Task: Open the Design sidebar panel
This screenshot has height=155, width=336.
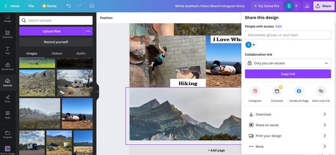Action: 7,18
